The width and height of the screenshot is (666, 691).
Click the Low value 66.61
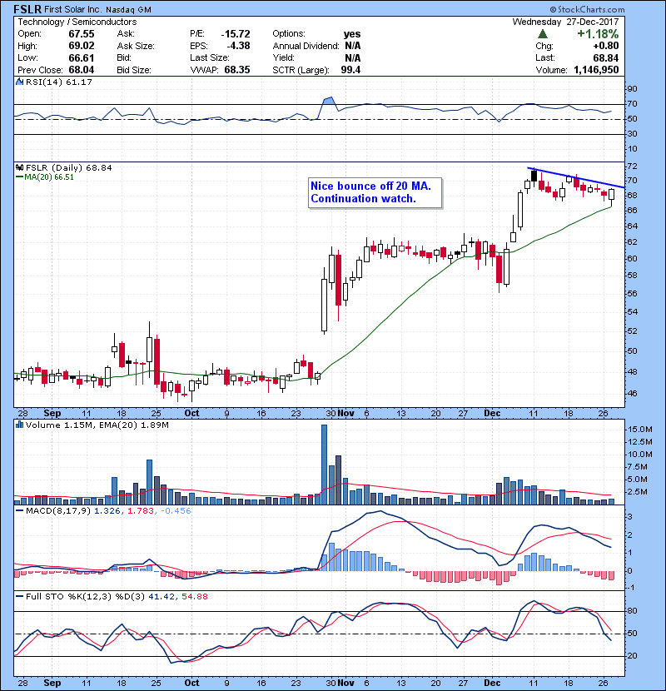pos(82,57)
